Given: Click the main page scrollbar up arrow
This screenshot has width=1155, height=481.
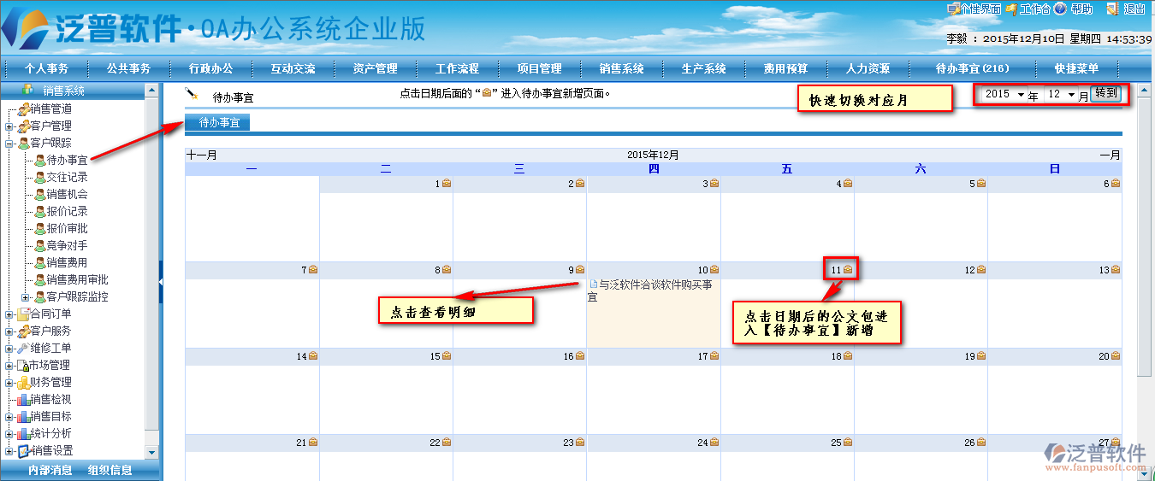Looking at the screenshot, I should pos(1145,90).
